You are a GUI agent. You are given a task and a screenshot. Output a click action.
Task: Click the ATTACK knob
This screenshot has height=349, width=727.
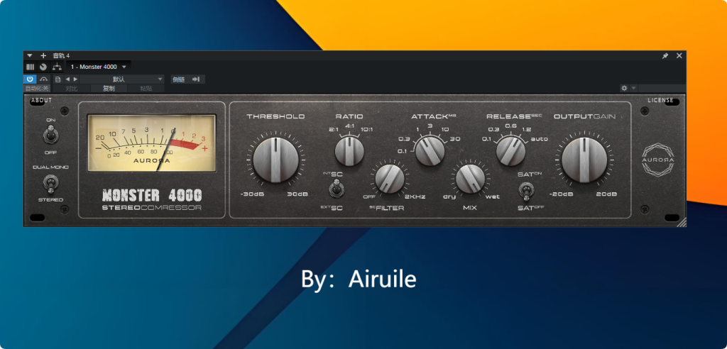coord(430,150)
